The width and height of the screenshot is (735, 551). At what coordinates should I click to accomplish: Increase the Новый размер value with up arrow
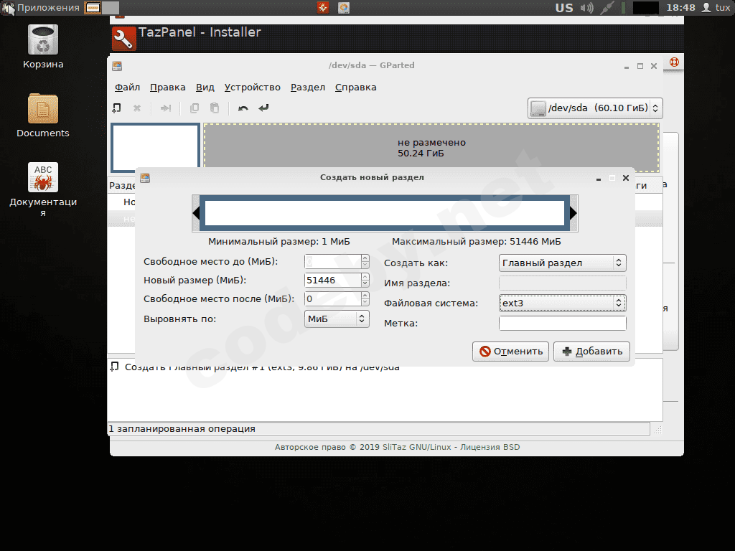pyautogui.click(x=365, y=277)
